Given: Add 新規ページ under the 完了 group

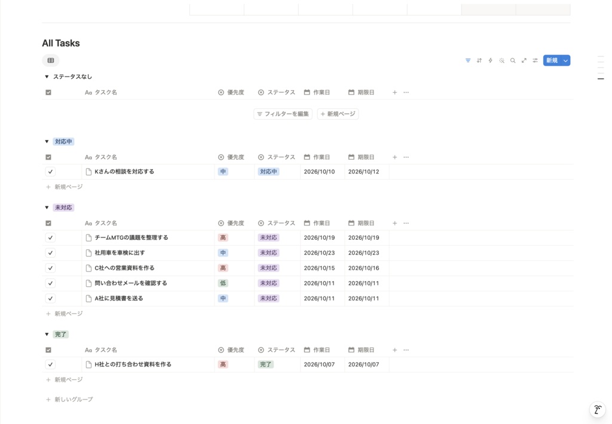Looking at the screenshot, I should pos(65,380).
